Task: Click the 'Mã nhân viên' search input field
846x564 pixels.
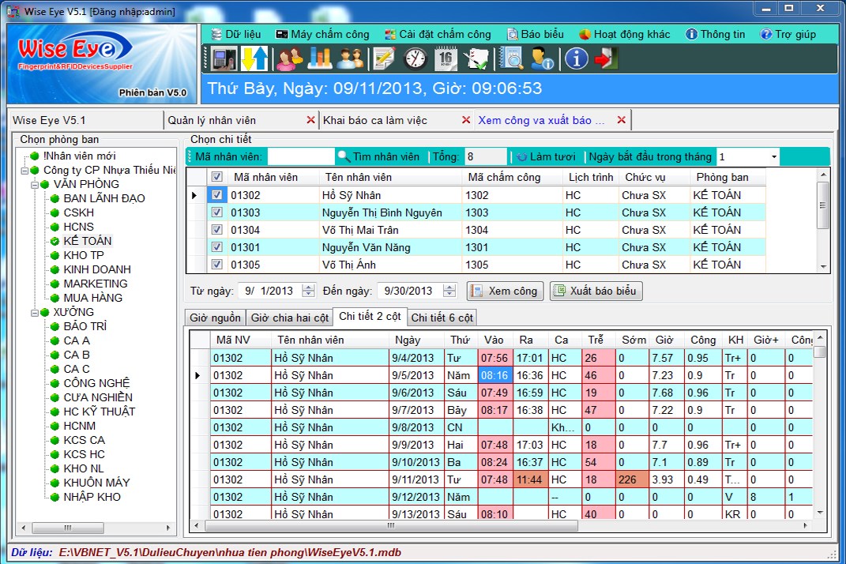Action: point(301,157)
